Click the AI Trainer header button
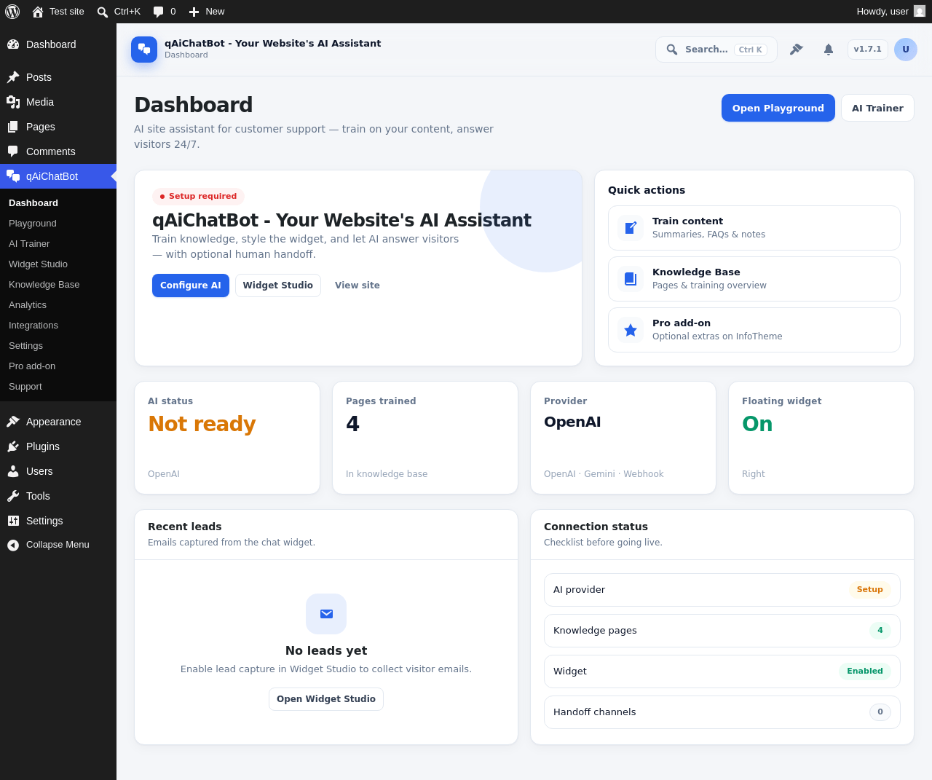The image size is (932, 780). point(877,108)
